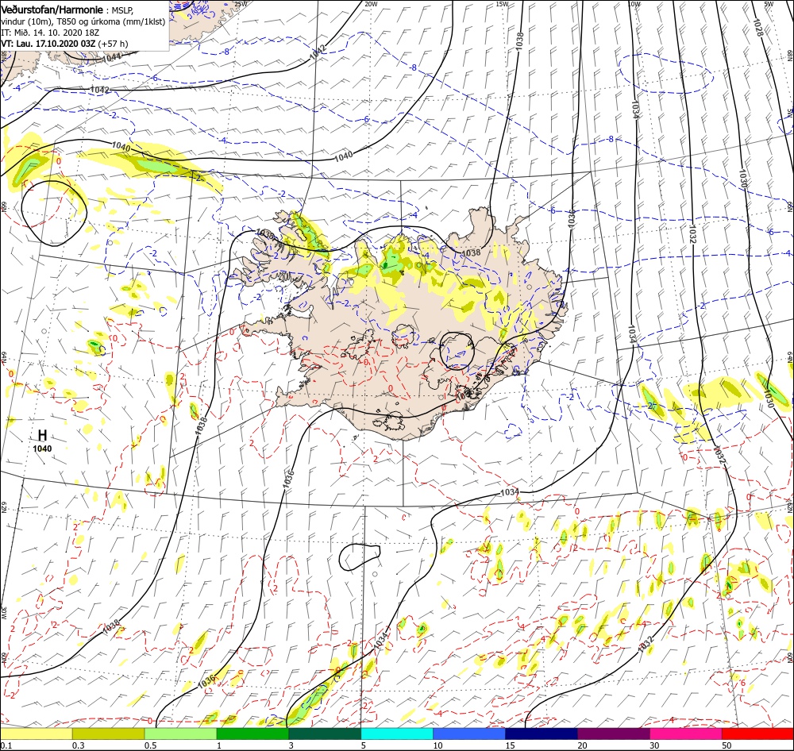The width and height of the screenshot is (794, 751).
Task: Select the 'IT: Mið. 14. 10. 2020 18Z' line
Action: [x=50, y=33]
